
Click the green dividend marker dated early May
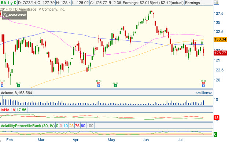pos(115,85)
